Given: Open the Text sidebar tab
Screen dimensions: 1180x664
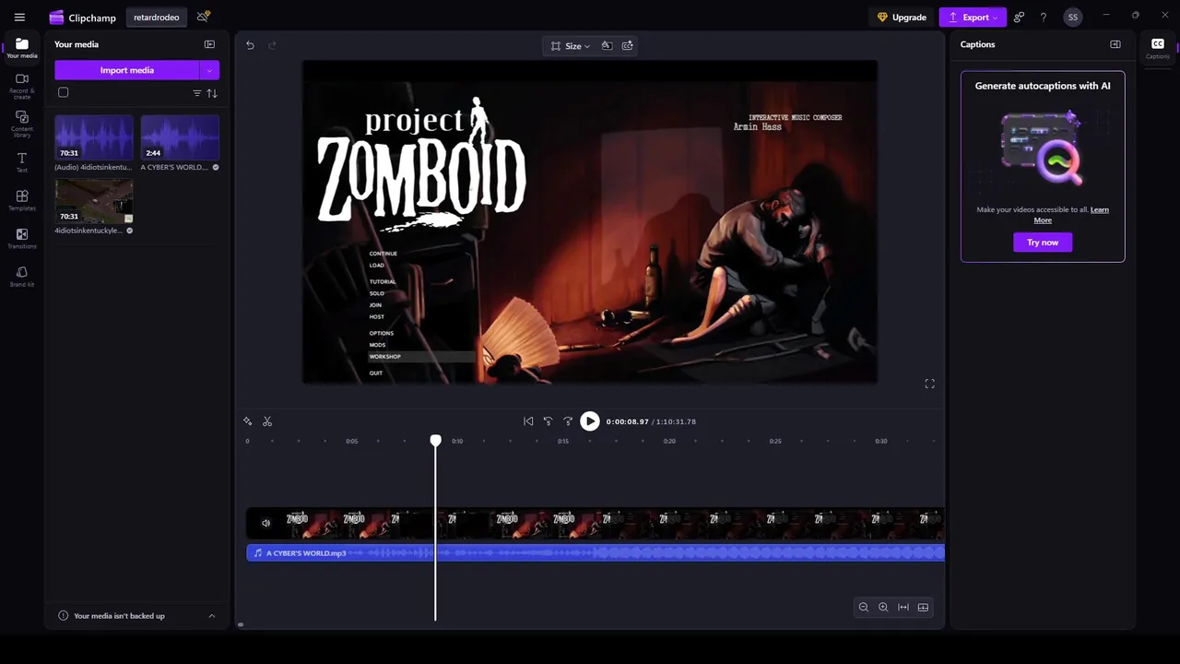Looking at the screenshot, I should pos(22,162).
